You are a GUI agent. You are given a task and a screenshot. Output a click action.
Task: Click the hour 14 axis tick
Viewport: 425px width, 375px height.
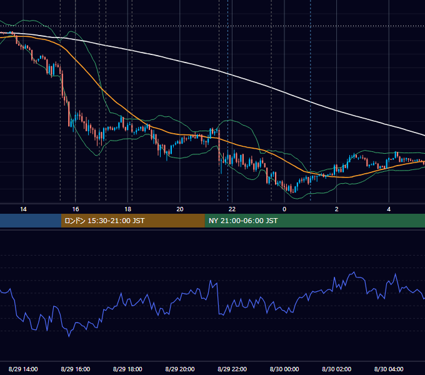pyautogui.click(x=23, y=209)
